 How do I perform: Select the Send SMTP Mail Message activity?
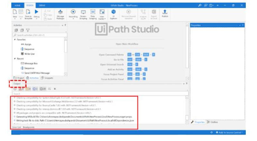(35, 73)
